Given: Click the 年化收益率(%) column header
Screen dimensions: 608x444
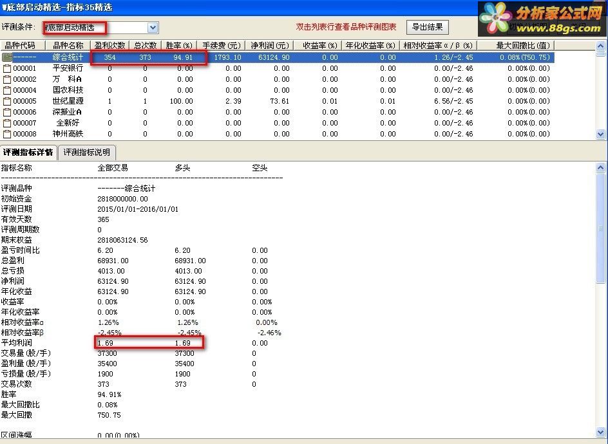Looking at the screenshot, I should tap(370, 45).
